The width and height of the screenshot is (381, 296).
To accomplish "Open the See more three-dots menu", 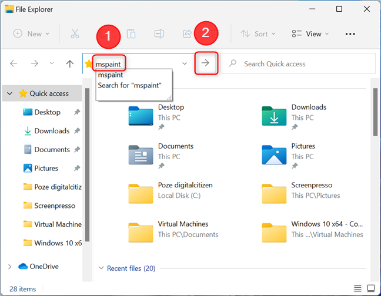I will (350, 34).
